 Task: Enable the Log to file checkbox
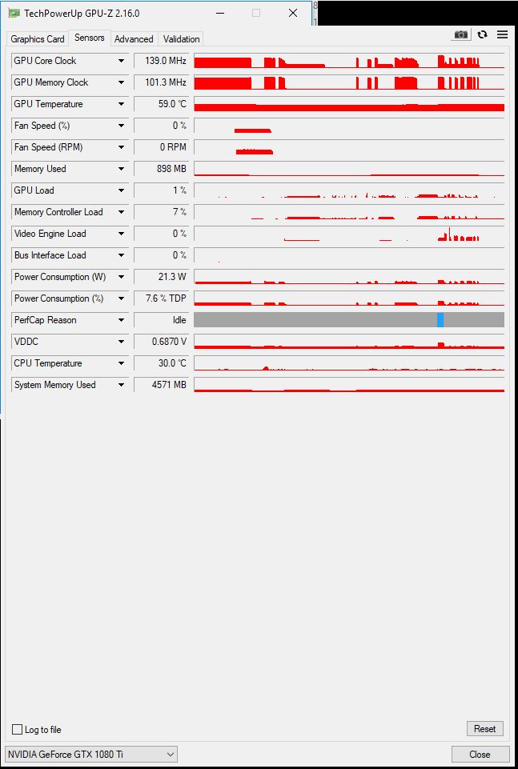17,729
